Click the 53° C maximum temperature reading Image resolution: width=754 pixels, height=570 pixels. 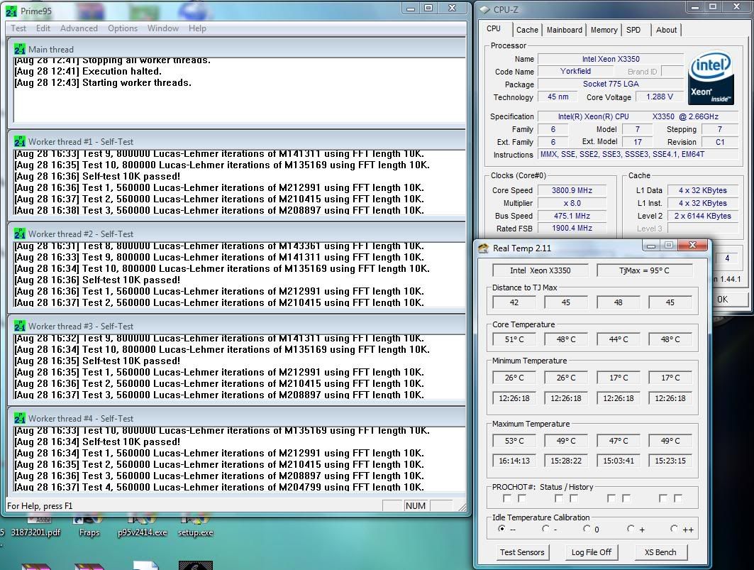point(514,441)
